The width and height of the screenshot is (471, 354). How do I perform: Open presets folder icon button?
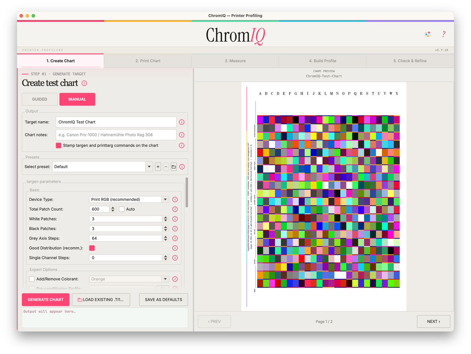173,167
